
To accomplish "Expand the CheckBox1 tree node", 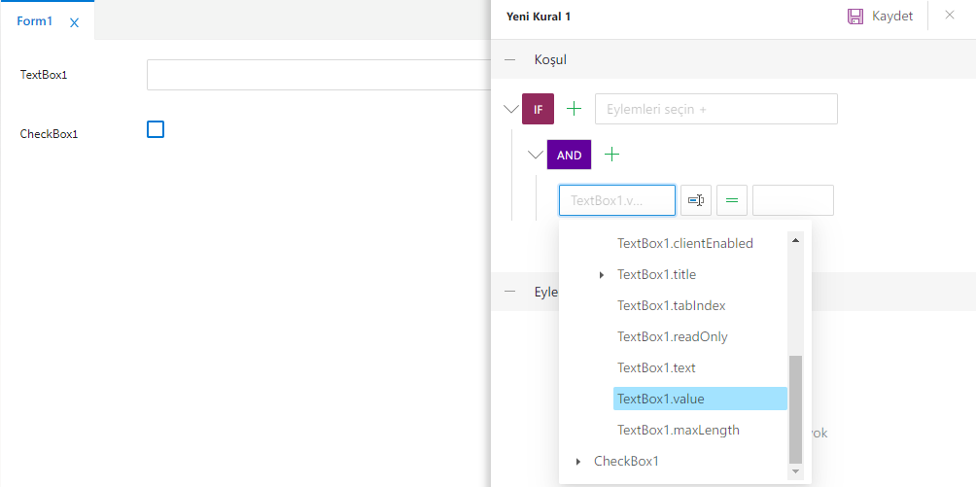I will 579,462.
